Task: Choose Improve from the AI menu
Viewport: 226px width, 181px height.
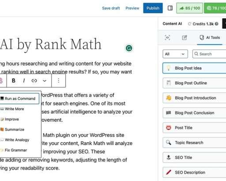Action: tap(12, 119)
